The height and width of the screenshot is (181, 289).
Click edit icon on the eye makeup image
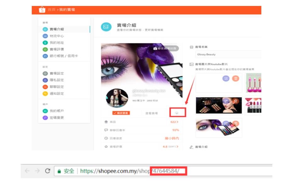[226, 124]
